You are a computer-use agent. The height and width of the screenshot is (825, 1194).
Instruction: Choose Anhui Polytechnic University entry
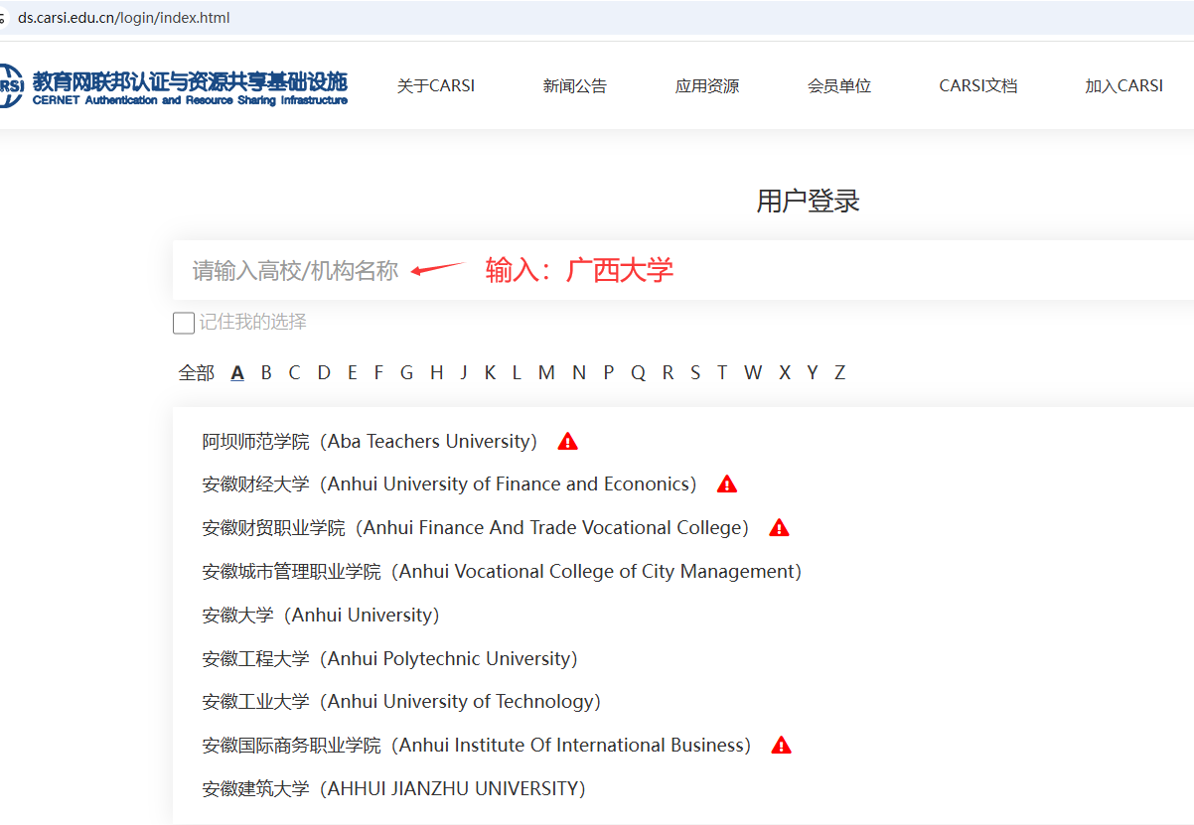[389, 659]
